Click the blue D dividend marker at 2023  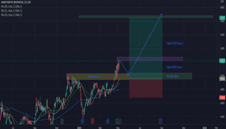tap(82, 121)
